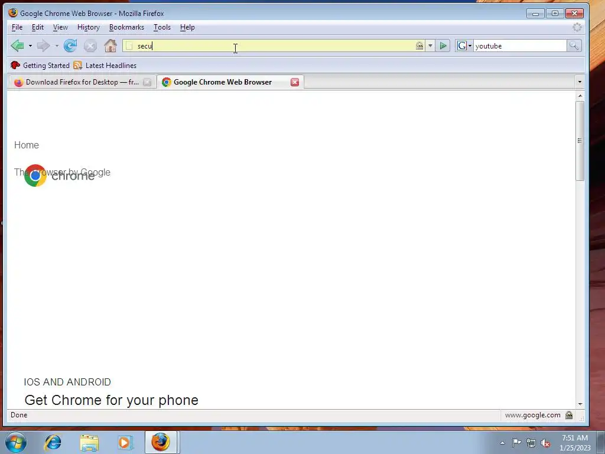Screen dimensions: 605x454
Task: Click the green Go arrow button
Action: (x=443, y=46)
